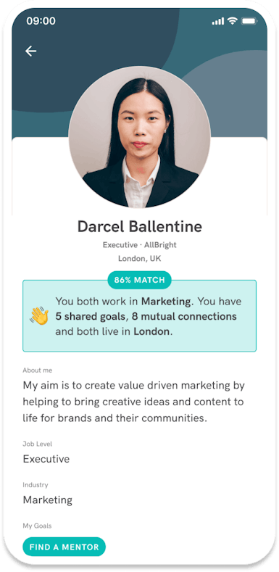Tap the cellular signal bars icon
The image size is (279, 572).
pyautogui.click(x=217, y=22)
